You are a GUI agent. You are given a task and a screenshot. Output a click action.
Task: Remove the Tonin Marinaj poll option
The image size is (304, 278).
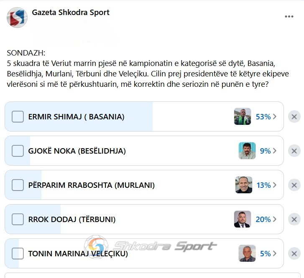coord(294,253)
